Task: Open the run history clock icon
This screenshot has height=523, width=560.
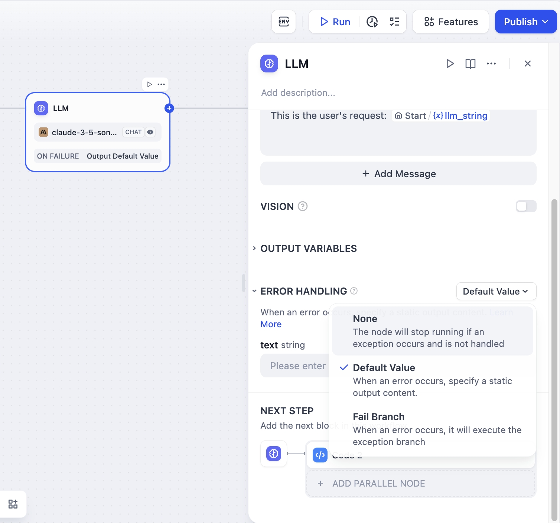Action: point(372,22)
